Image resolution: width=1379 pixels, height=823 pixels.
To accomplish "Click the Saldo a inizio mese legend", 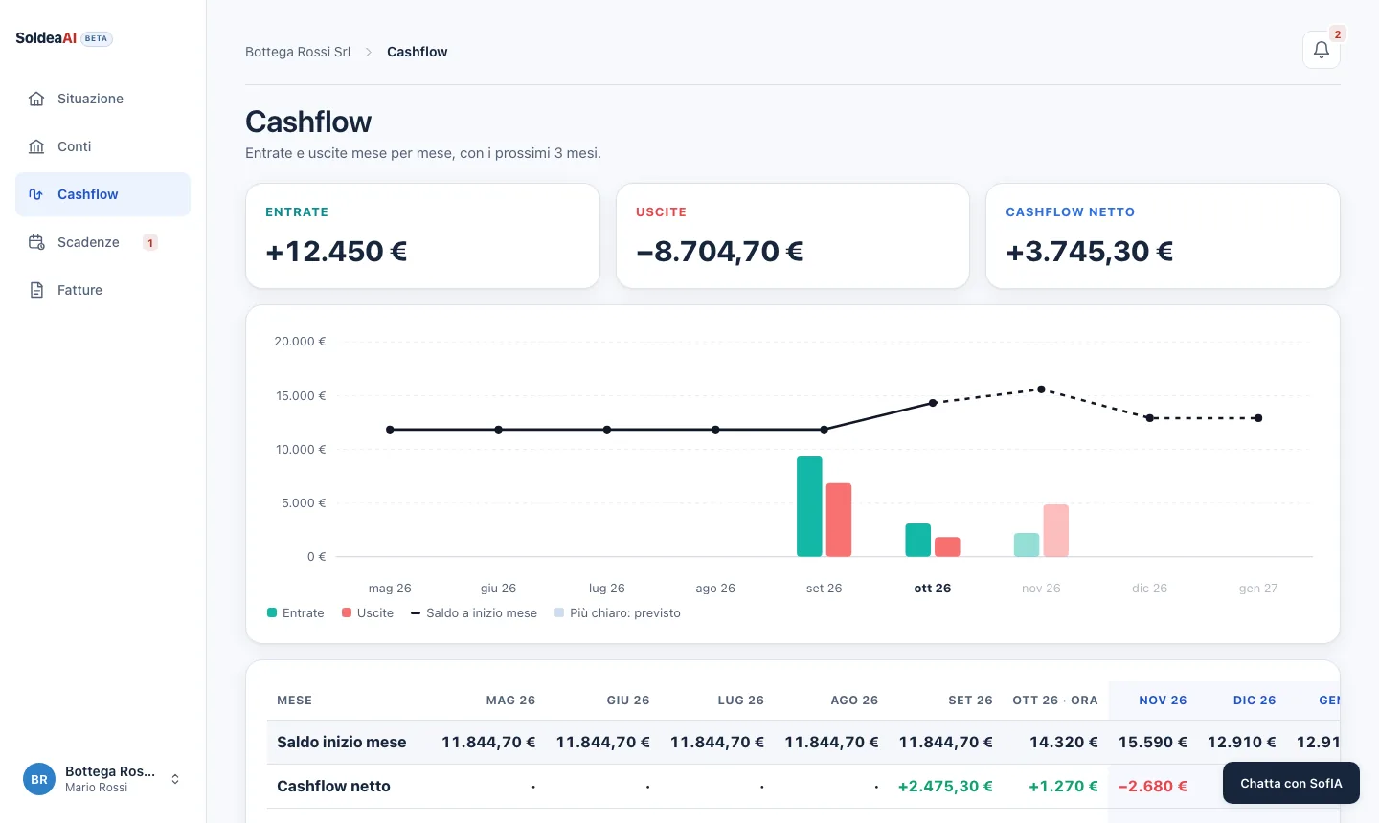I will (474, 612).
